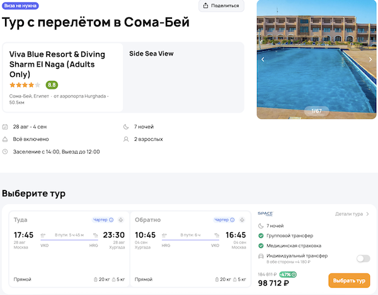Click the hotel star rating
Screen dimensions: 378x295
pyautogui.click(x=25, y=85)
